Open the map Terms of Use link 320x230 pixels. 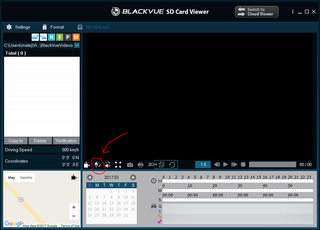70,226
